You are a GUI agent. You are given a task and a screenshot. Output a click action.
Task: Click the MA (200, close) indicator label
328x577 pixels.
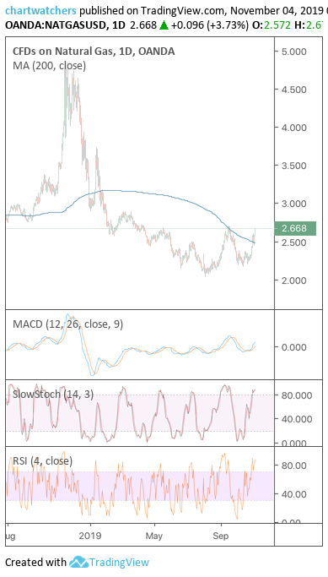[x=49, y=66]
